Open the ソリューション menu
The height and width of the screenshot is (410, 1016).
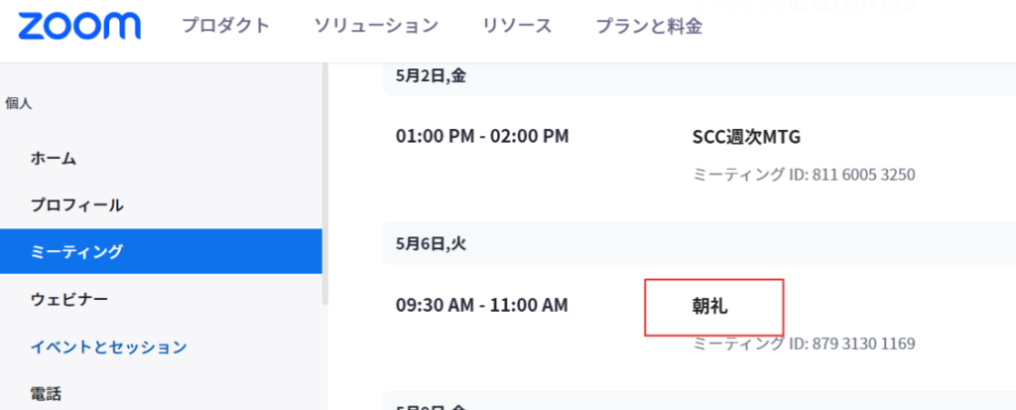[376, 26]
